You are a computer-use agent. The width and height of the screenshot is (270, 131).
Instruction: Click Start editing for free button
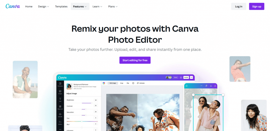[x=135, y=60]
